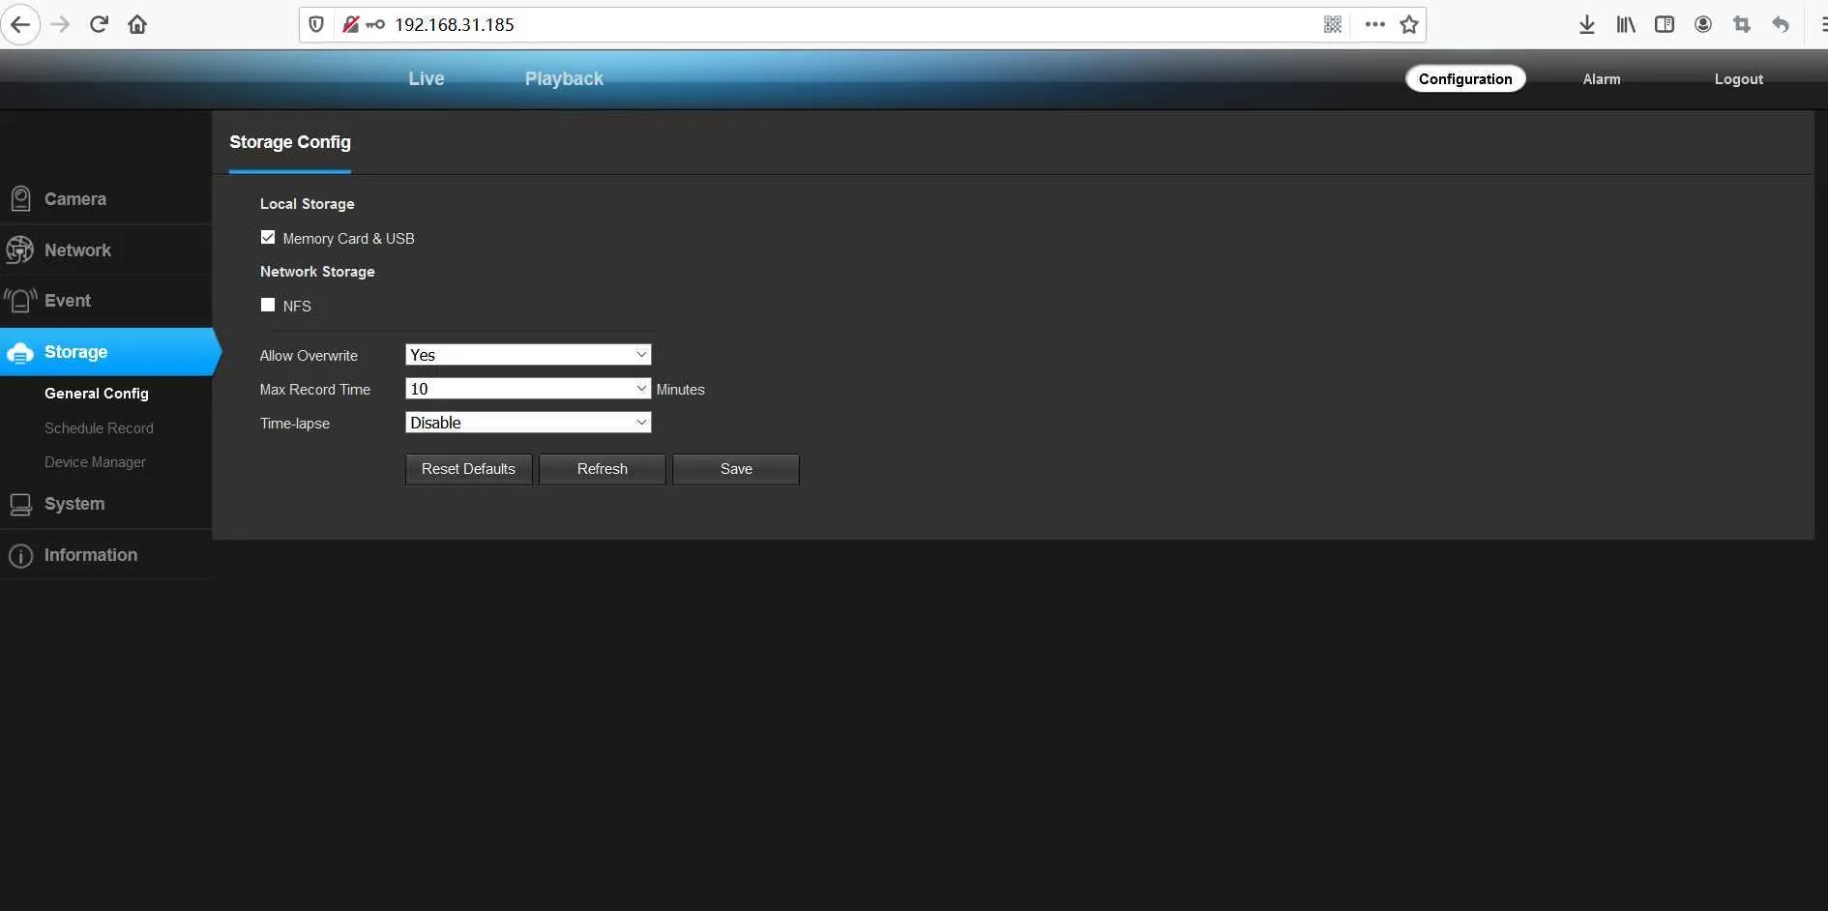
Task: Open the Information menu label
Action: point(91,555)
